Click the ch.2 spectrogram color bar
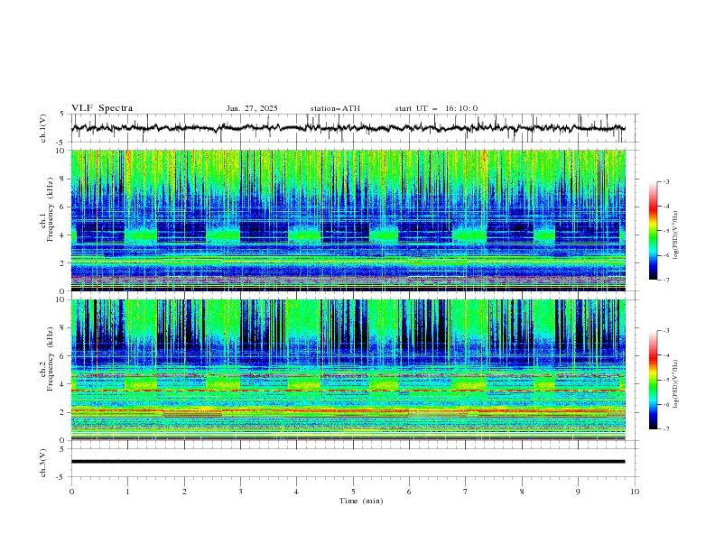This screenshot has height=552, width=715. click(654, 380)
